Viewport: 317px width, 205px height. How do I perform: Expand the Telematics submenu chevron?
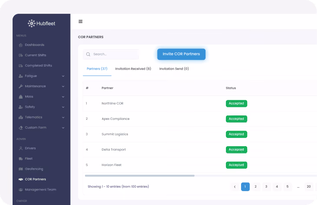click(x=63, y=117)
